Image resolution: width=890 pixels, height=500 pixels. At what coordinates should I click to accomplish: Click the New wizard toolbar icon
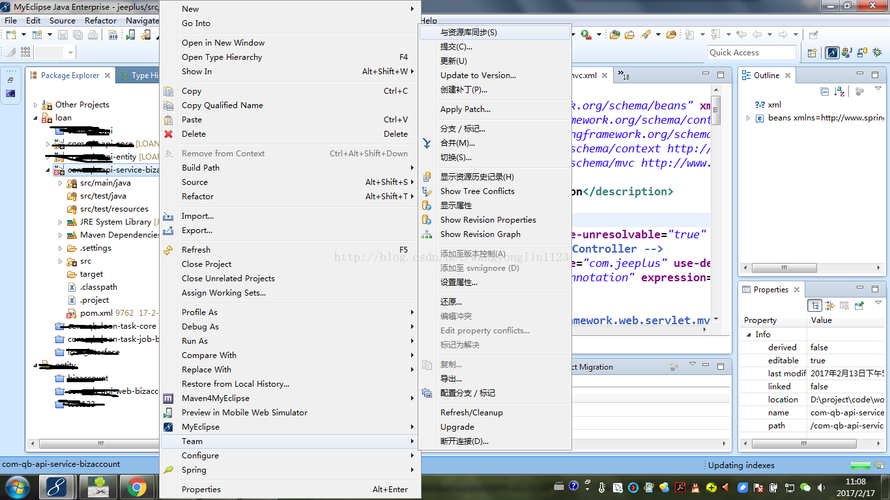point(11,35)
